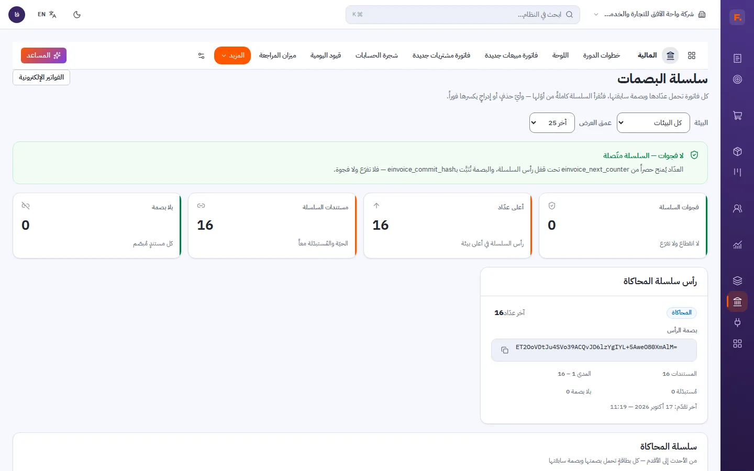Click the link icon on the مستندات السلسلة card
The height and width of the screenshot is (471, 754).
(201, 206)
